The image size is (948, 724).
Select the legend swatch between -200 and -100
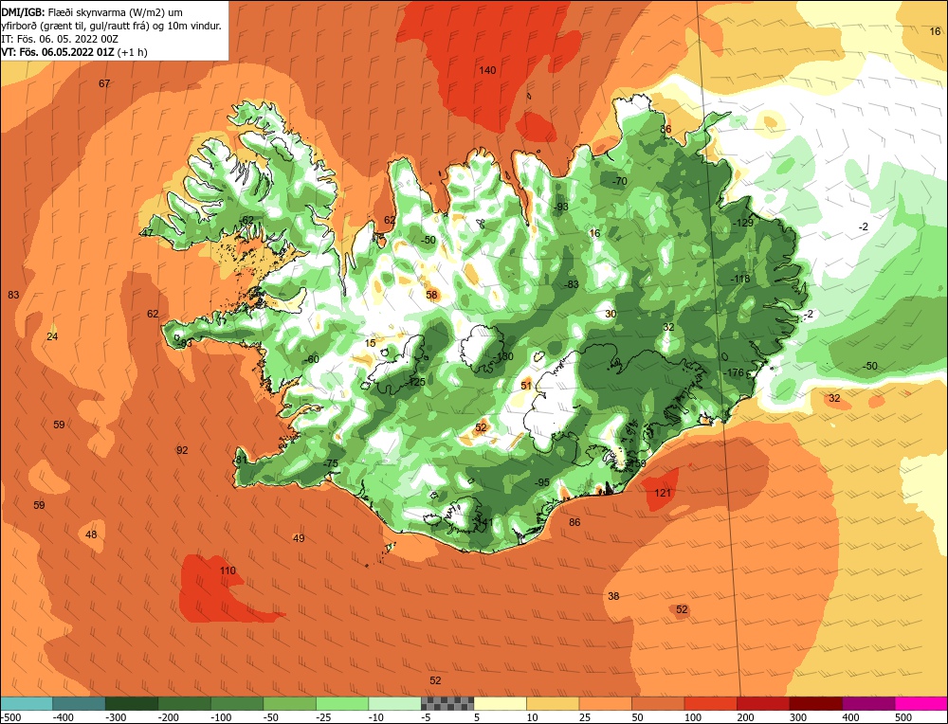(185, 703)
